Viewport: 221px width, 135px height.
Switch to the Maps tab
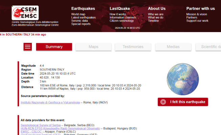[x=93, y=47]
